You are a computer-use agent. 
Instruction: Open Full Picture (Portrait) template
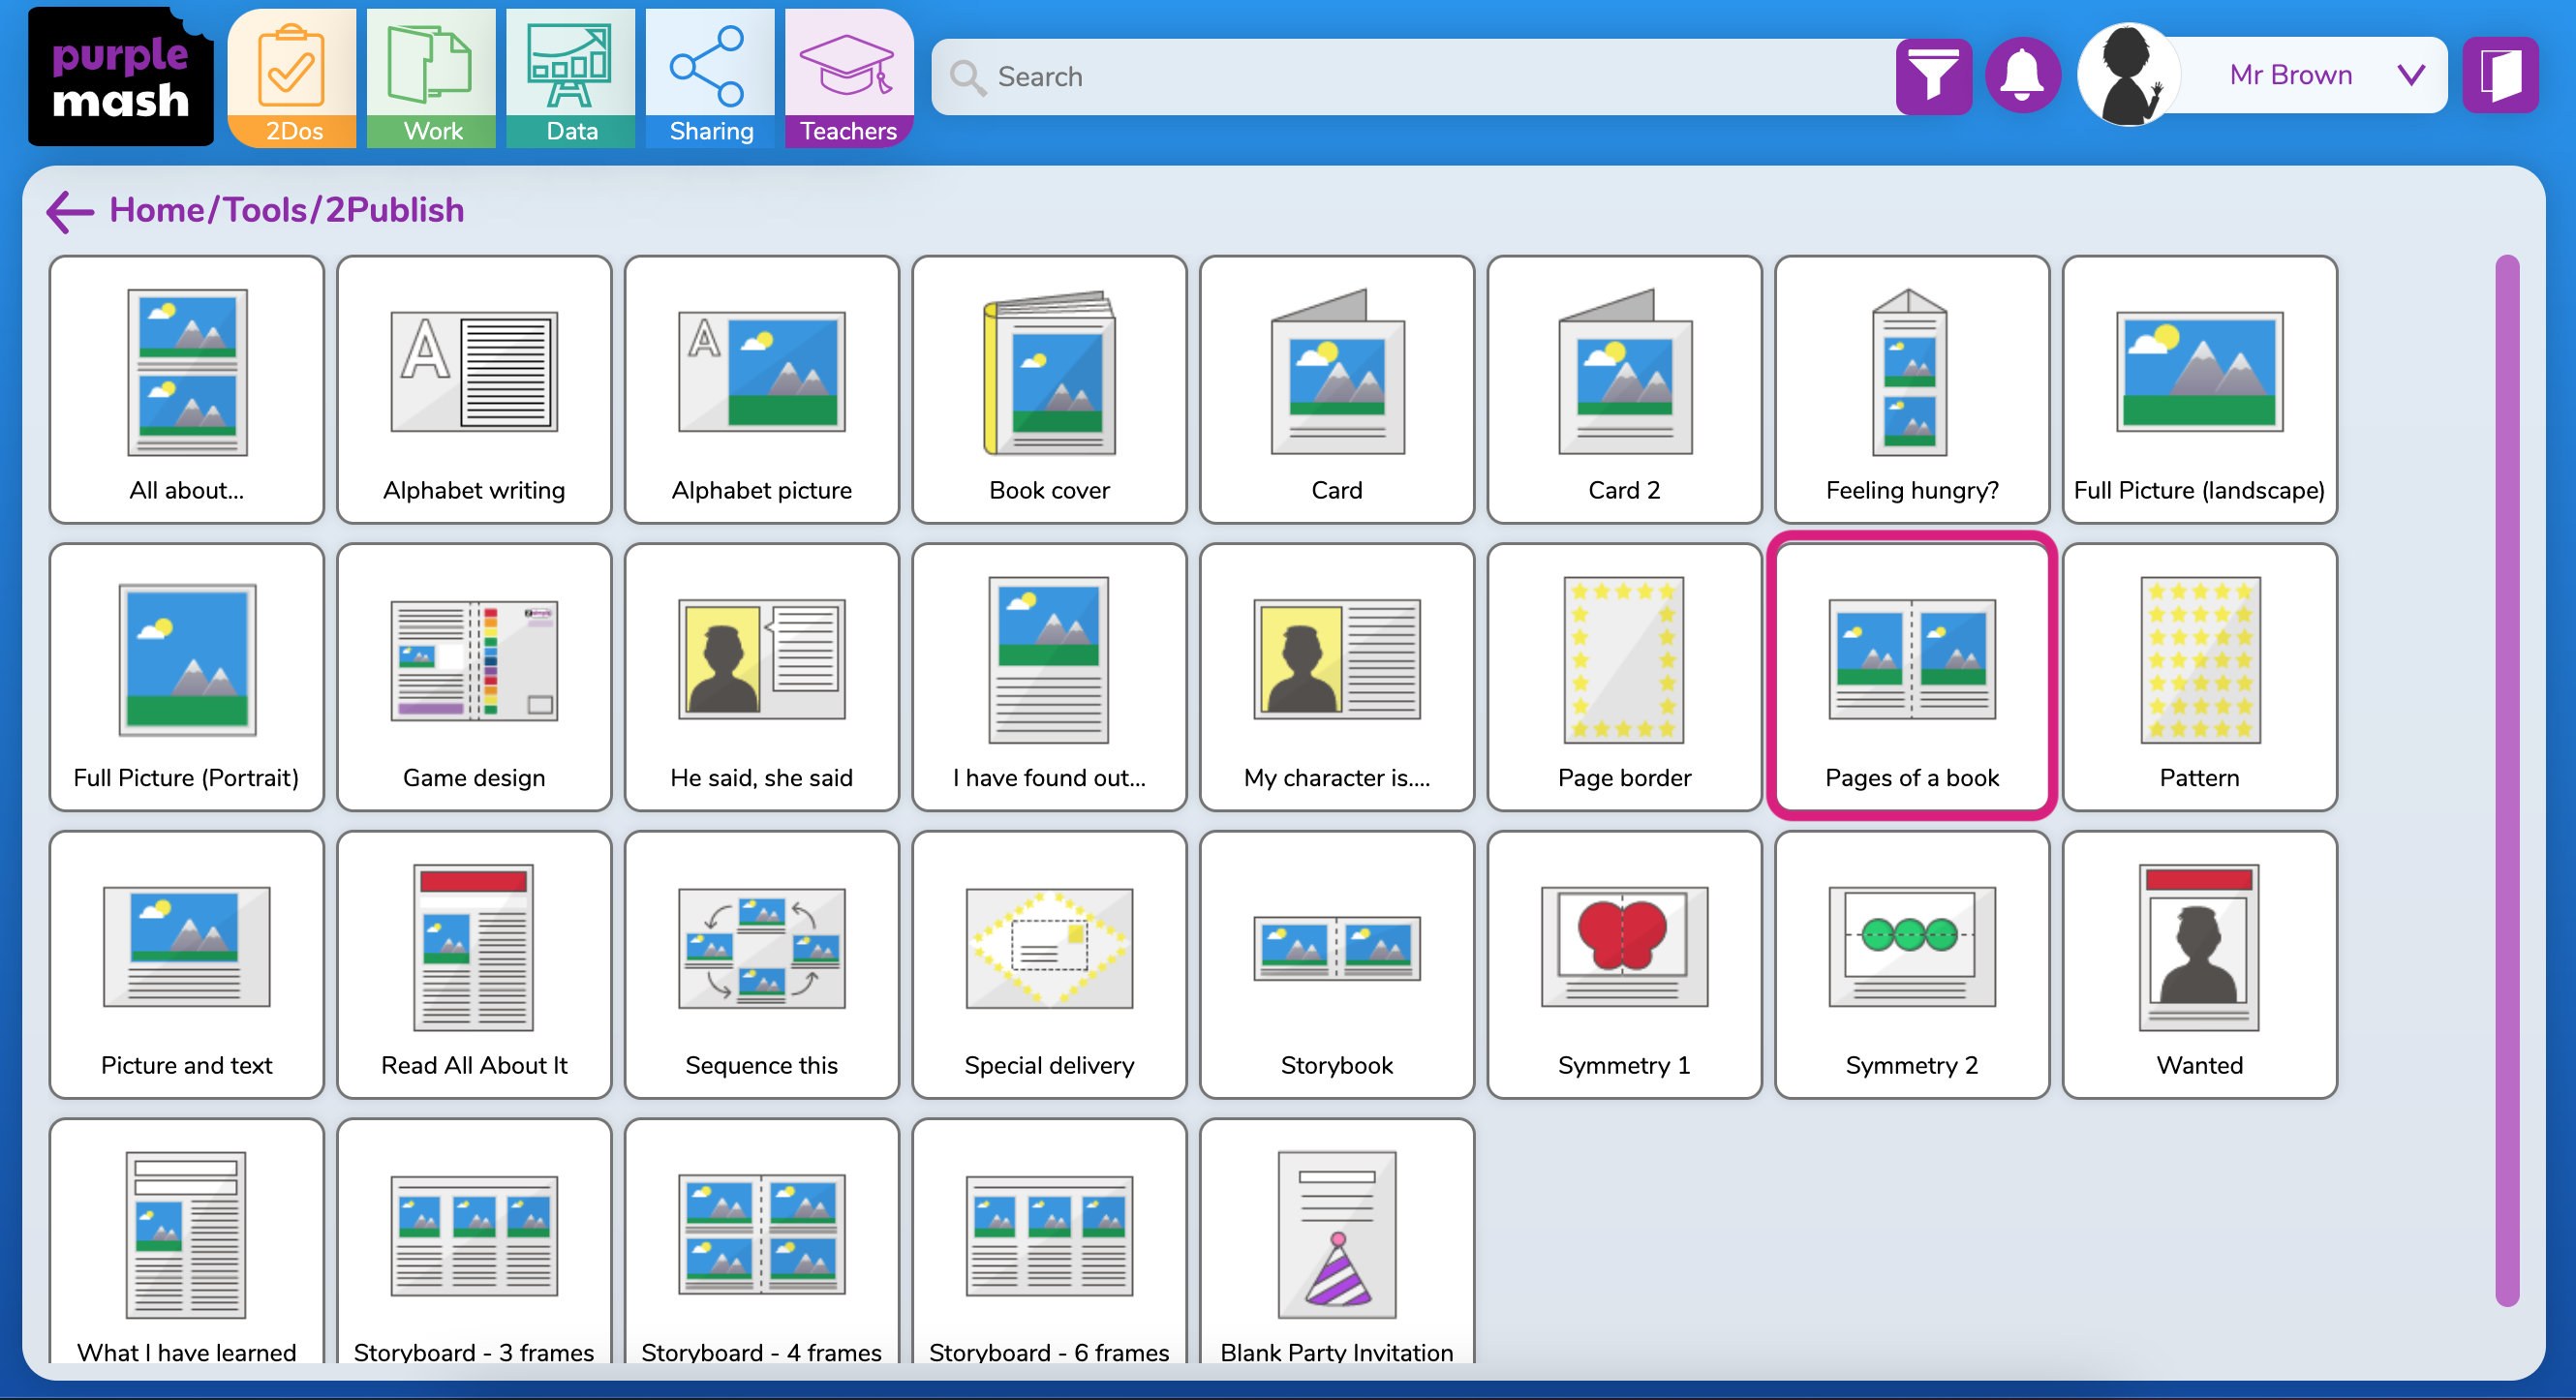187,677
